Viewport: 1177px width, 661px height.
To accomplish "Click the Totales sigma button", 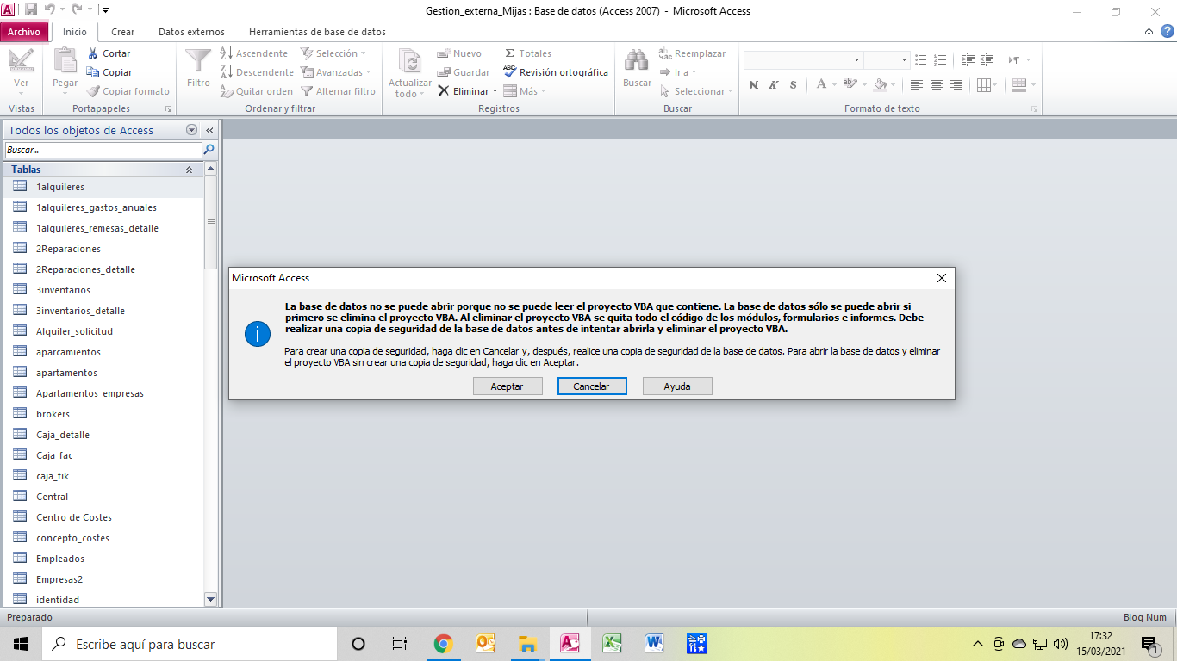I will tap(527, 53).
